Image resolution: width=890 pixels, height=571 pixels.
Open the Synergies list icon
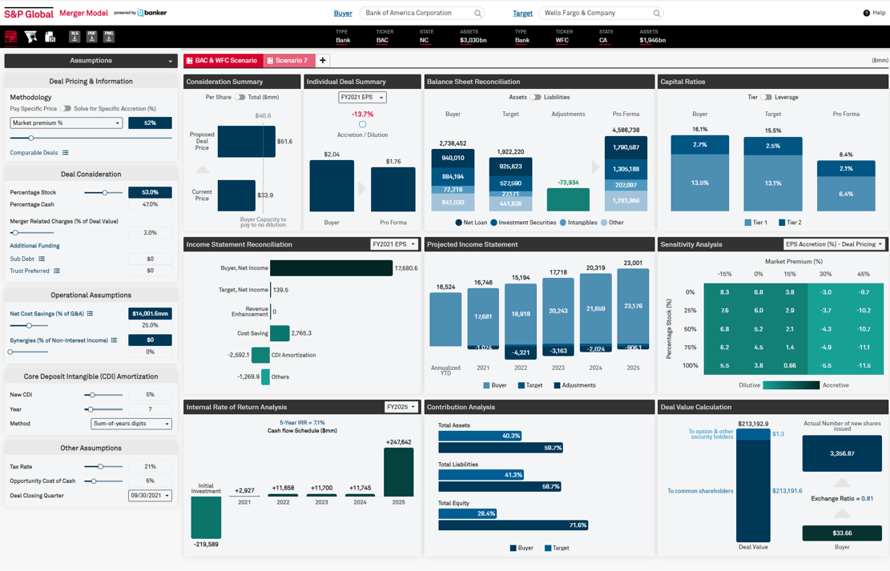[x=114, y=340]
